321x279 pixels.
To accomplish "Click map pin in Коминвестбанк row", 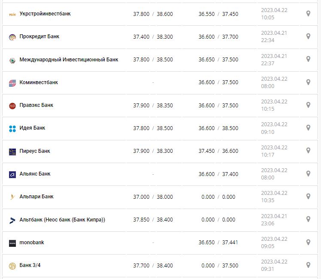I will point(308,82).
